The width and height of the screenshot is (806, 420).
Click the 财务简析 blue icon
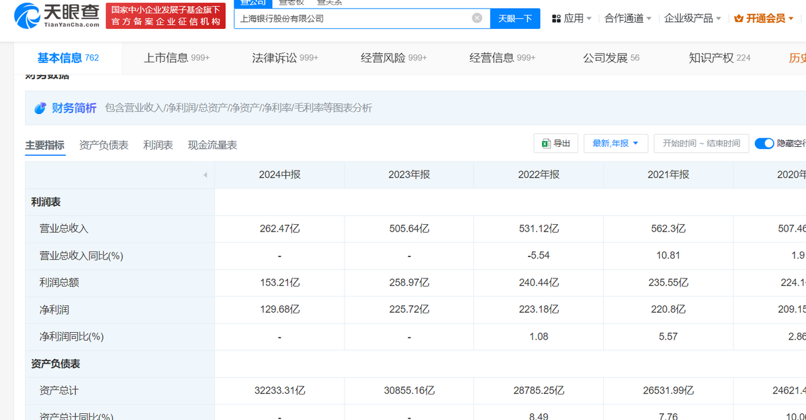point(40,108)
